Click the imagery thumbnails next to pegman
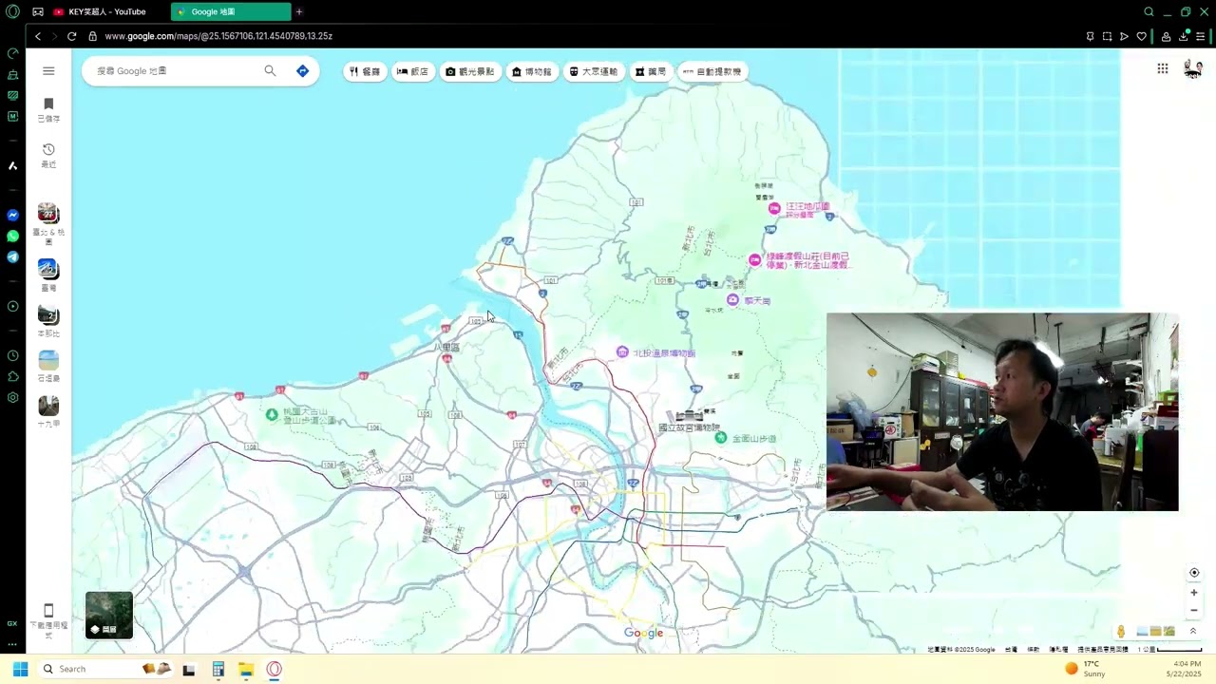Screen dimensions: 1216x684 1155,632
